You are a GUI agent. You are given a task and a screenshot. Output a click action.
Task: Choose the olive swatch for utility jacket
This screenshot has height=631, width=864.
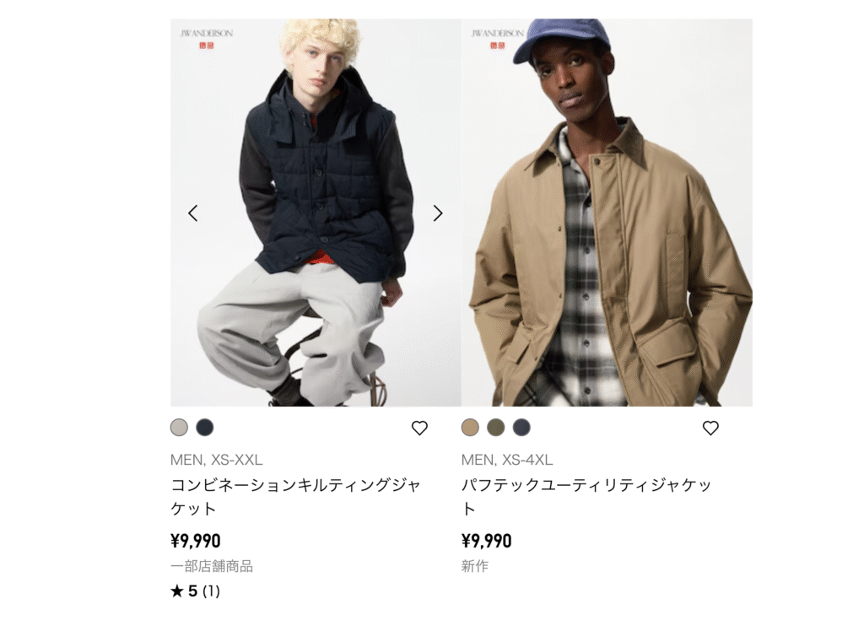pos(496,427)
